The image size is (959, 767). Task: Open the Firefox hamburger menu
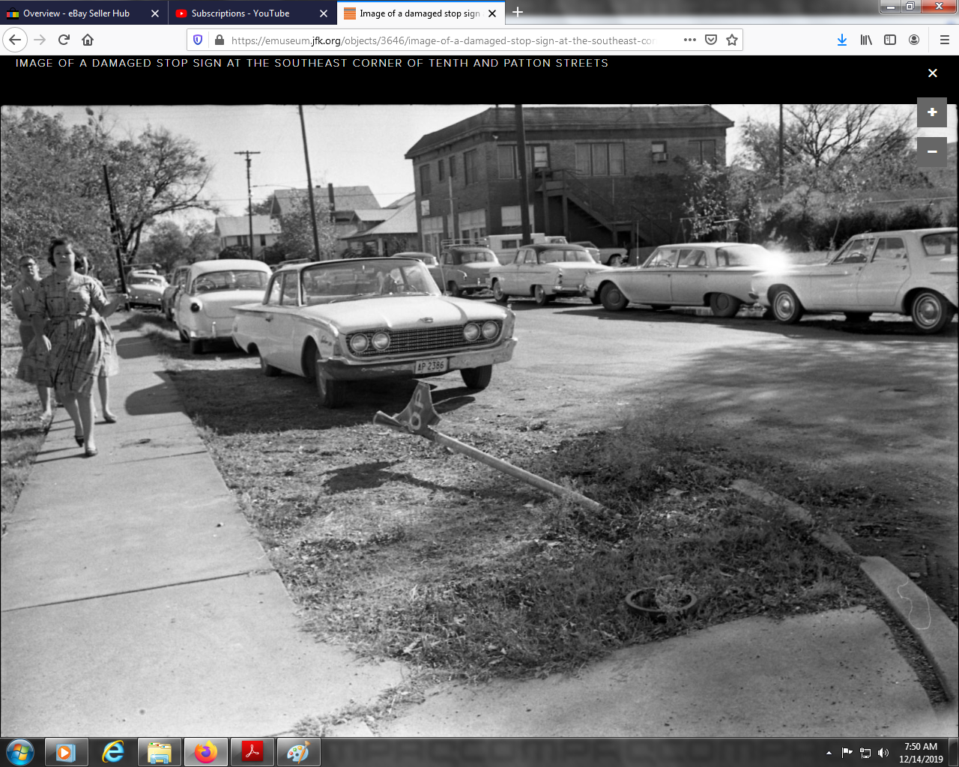coord(944,40)
